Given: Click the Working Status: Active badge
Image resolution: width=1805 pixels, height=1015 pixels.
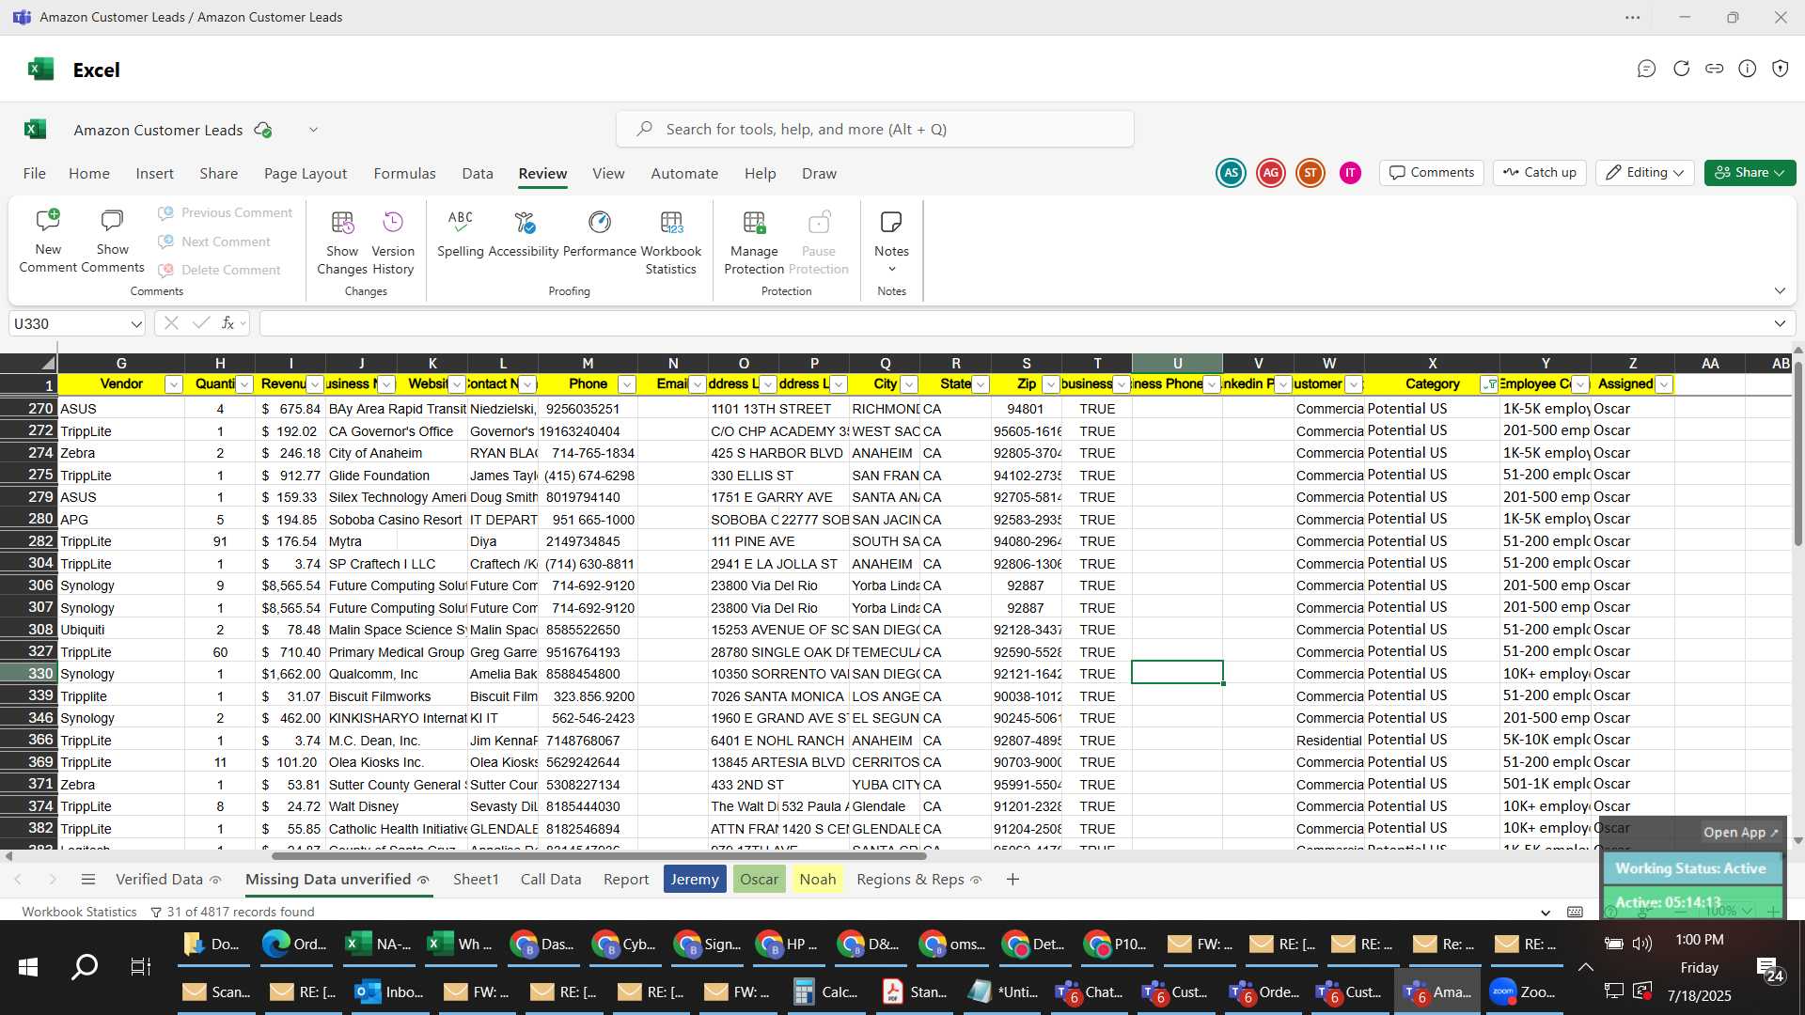Looking at the screenshot, I should tap(1691, 868).
